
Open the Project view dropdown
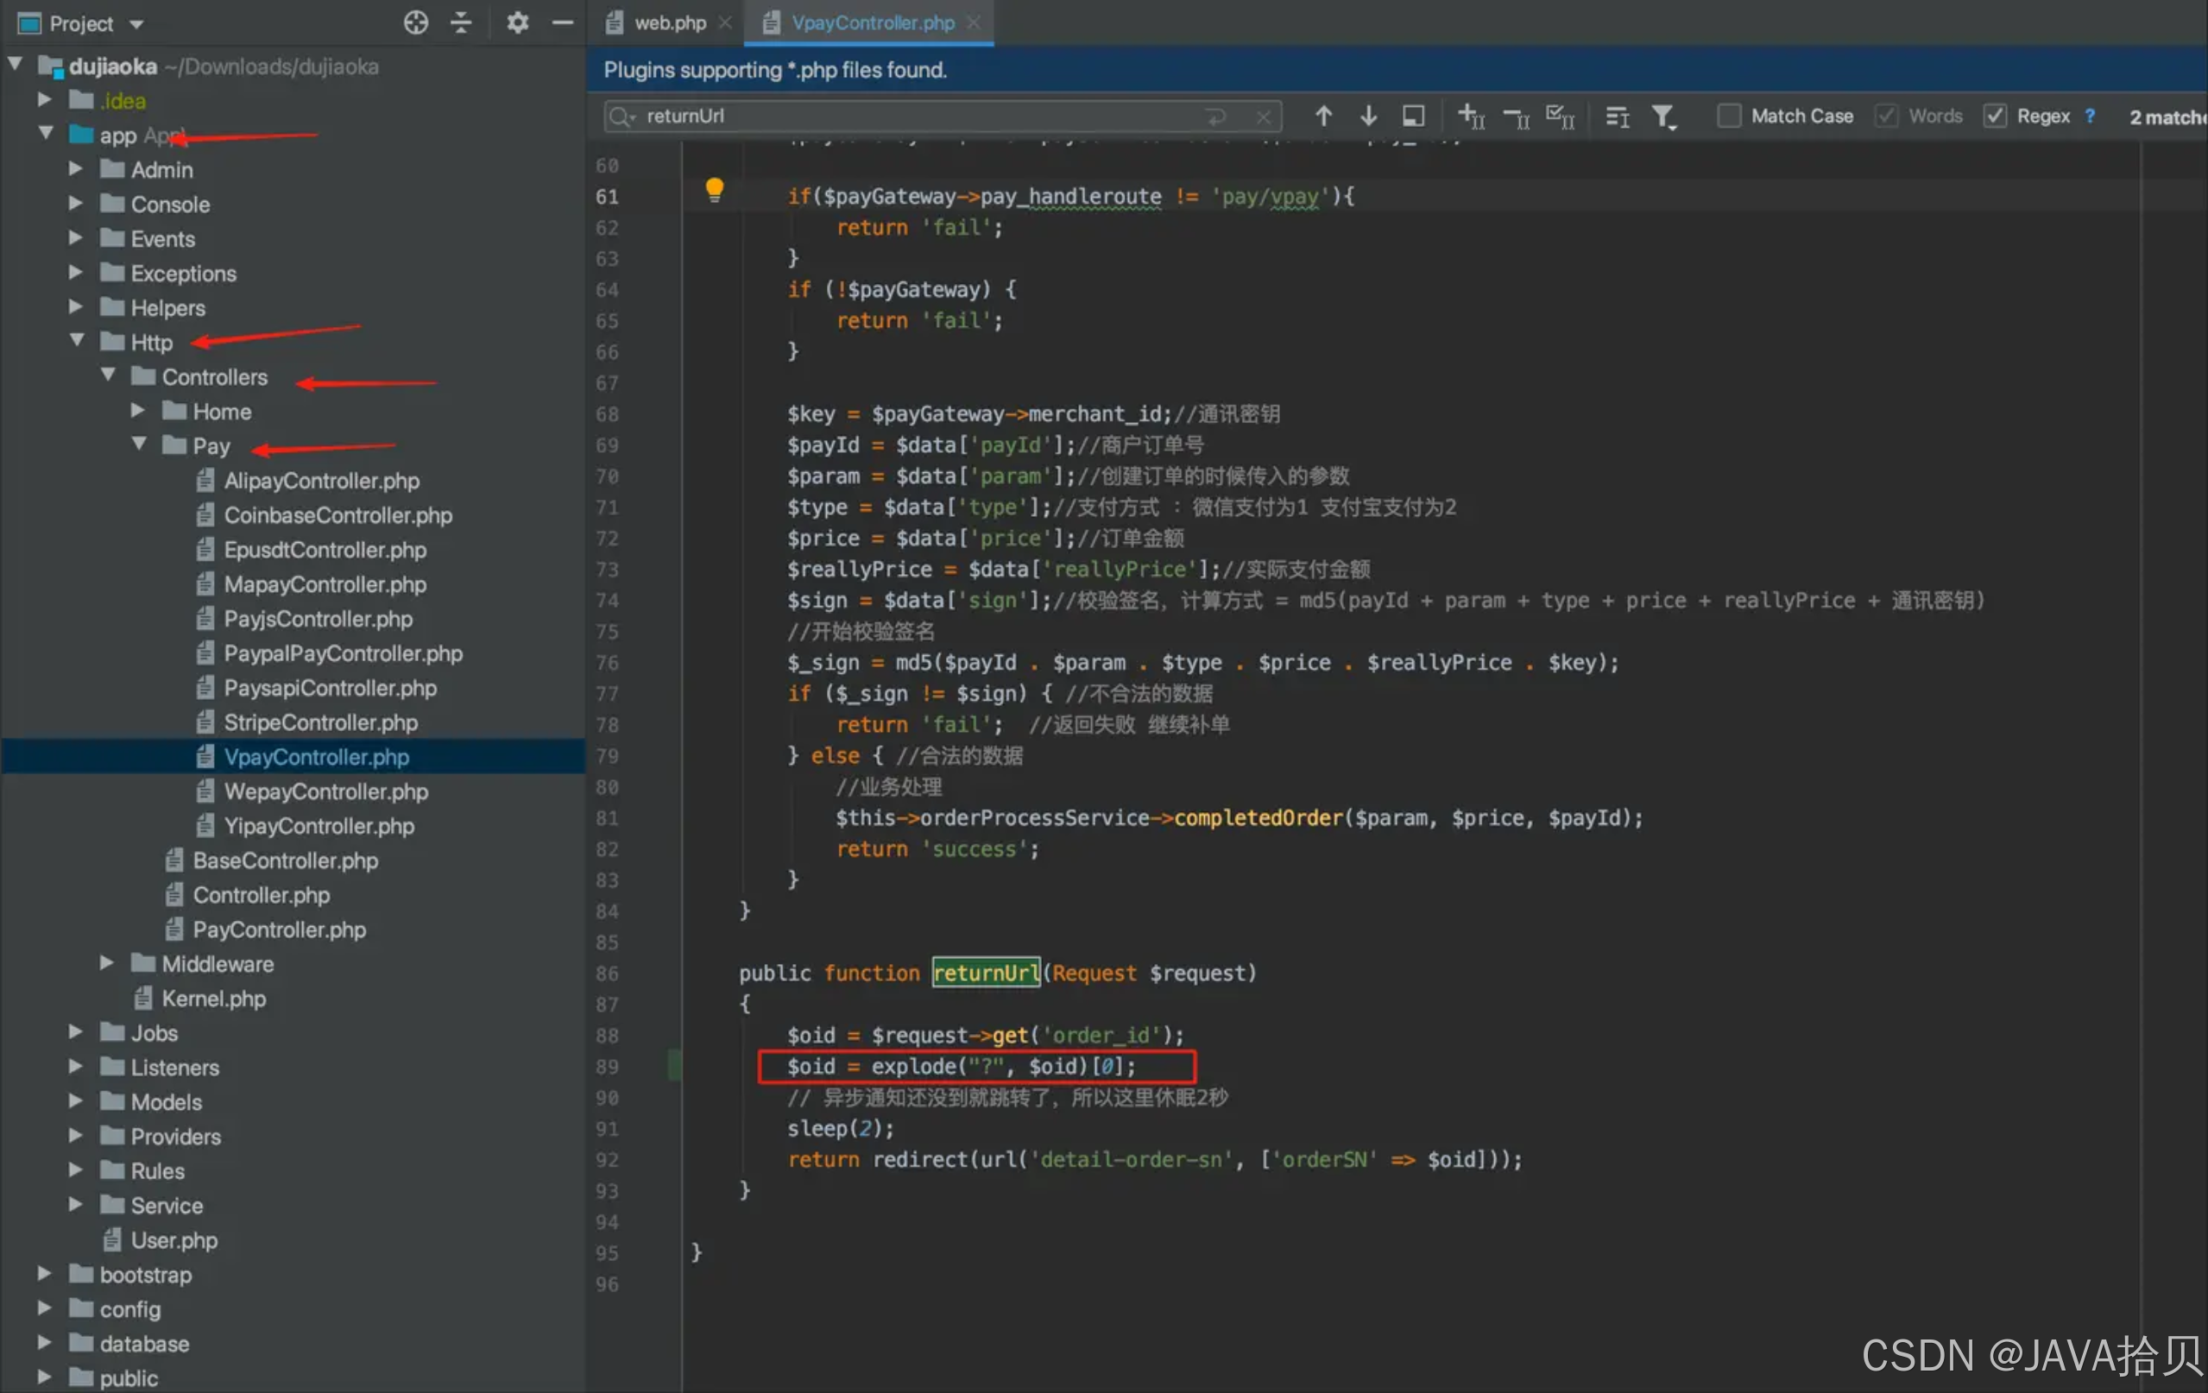pyautogui.click(x=136, y=24)
